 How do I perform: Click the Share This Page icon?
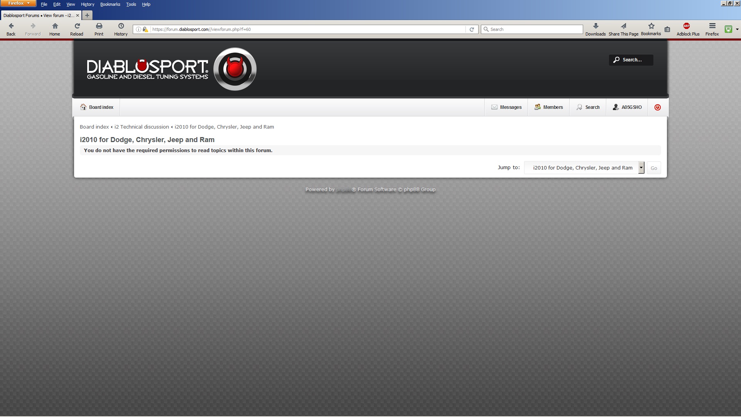[x=623, y=29]
